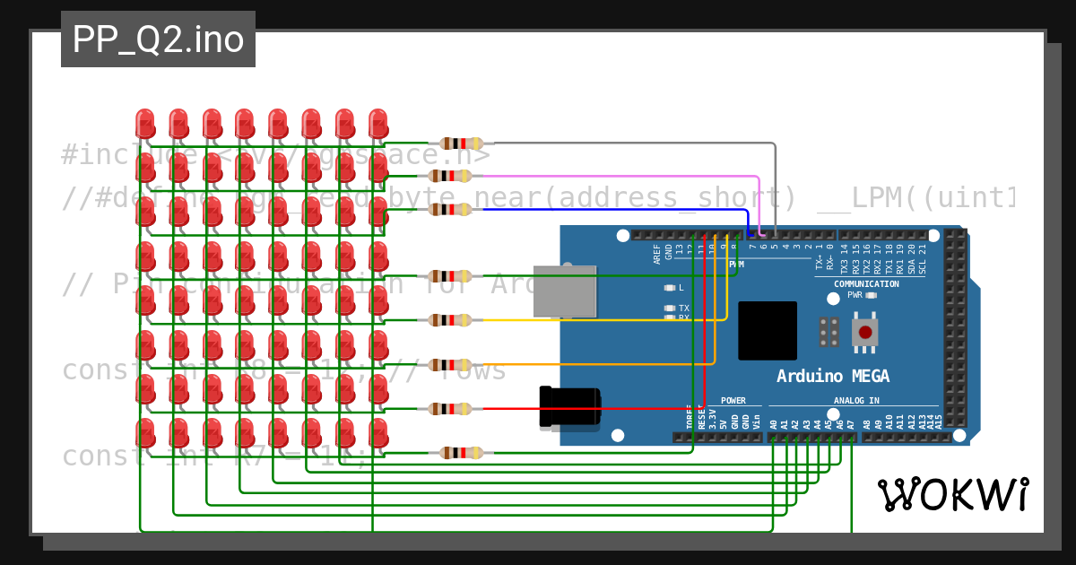Screen dimensions: 1076x565
Task: Click the resistor on the yellow wire
Action: tap(461, 320)
